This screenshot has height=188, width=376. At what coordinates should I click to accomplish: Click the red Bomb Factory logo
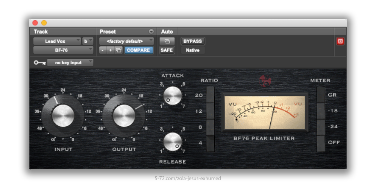pyautogui.click(x=265, y=80)
